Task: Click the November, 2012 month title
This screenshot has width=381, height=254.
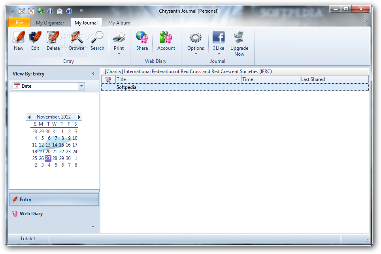Action: [54, 117]
